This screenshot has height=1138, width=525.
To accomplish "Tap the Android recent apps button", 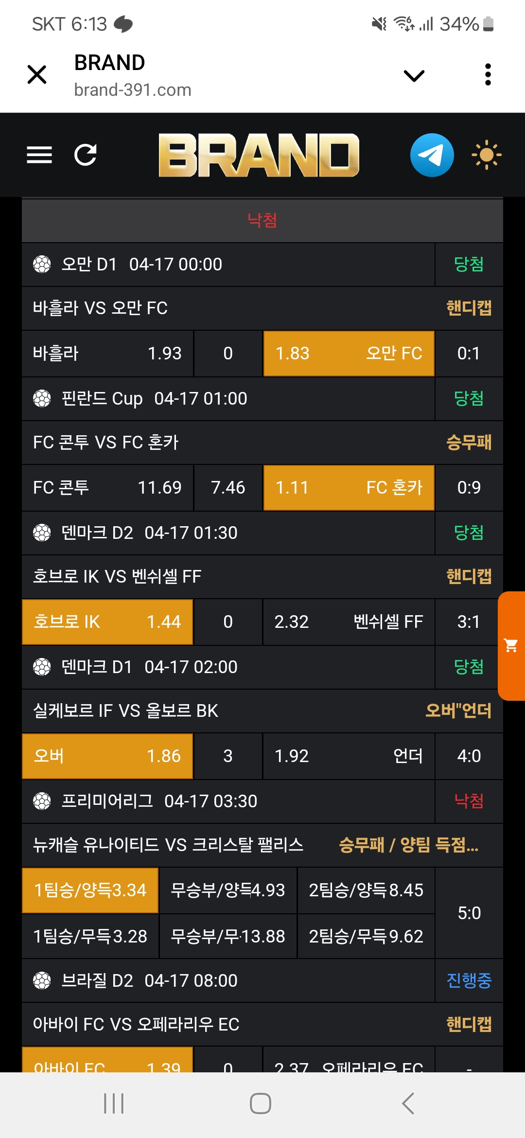I will (x=114, y=1103).
